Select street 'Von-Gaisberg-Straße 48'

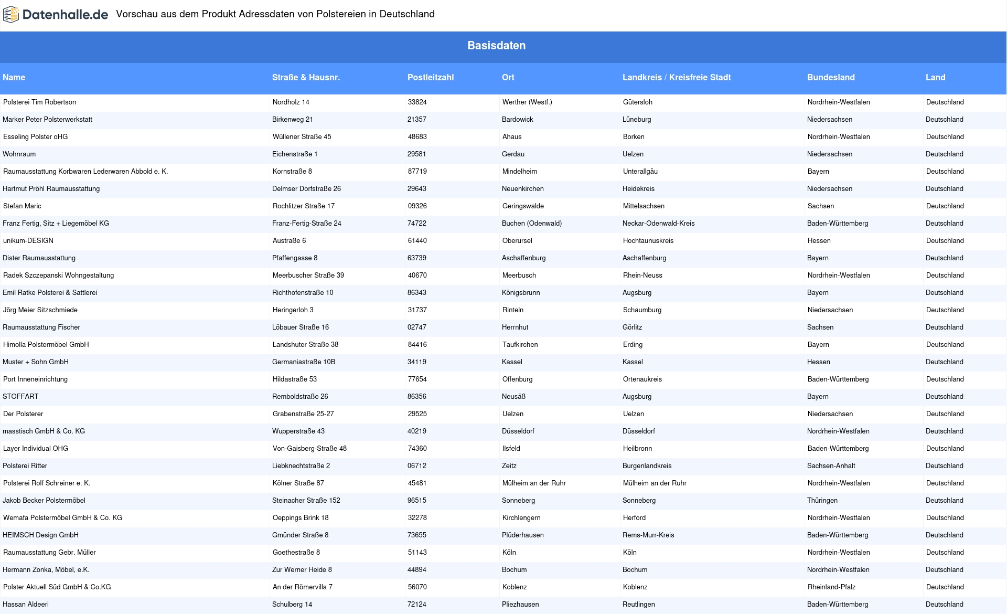coord(309,449)
